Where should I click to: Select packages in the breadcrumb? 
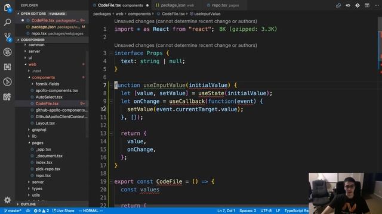coord(102,14)
